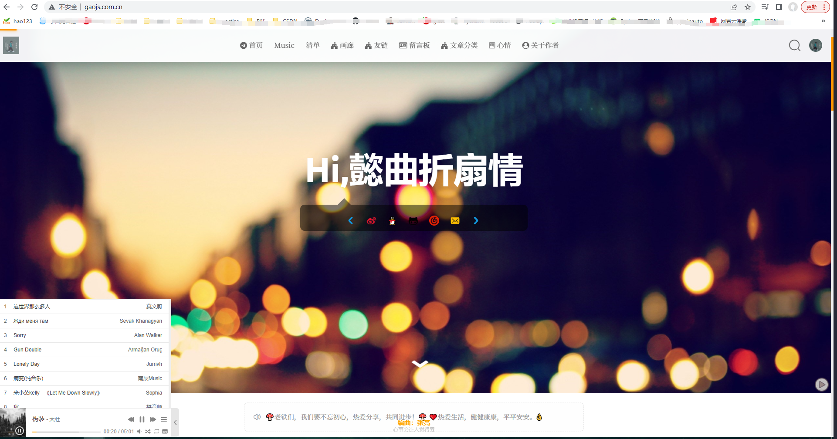Viewport: 837px width, 439px height.
Task: Enable shuffle playback in the music player
Action: pyautogui.click(x=148, y=432)
